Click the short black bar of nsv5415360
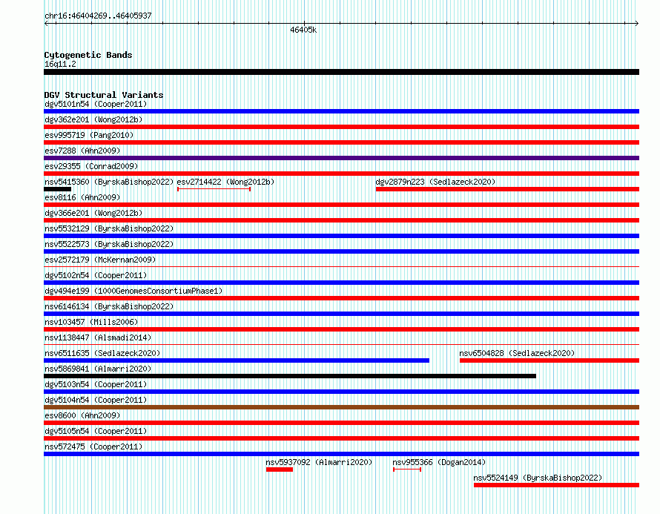The width and height of the screenshot is (660, 514). pyautogui.click(x=57, y=189)
